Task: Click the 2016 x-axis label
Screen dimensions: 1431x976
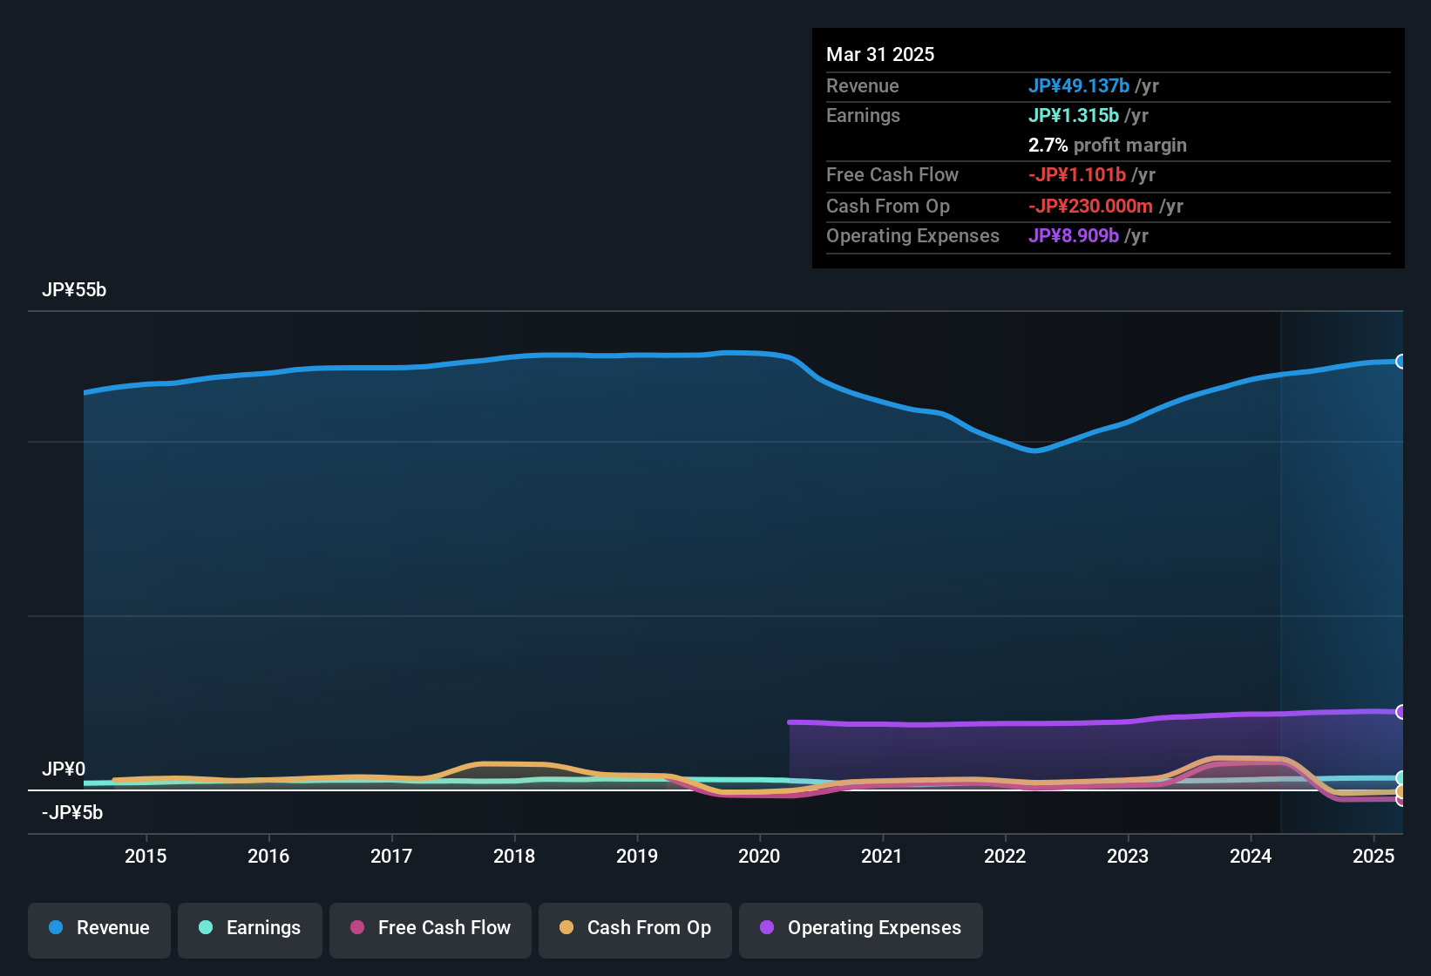Action: [x=268, y=856]
